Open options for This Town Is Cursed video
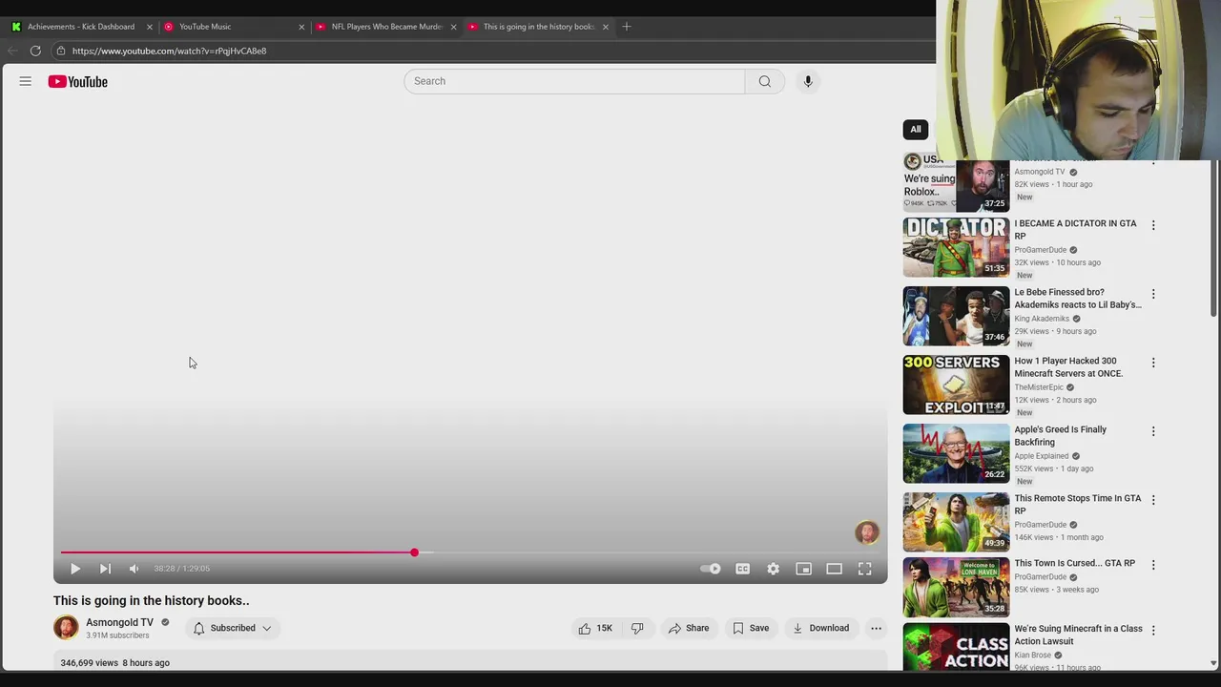The image size is (1221, 687). click(1153, 565)
